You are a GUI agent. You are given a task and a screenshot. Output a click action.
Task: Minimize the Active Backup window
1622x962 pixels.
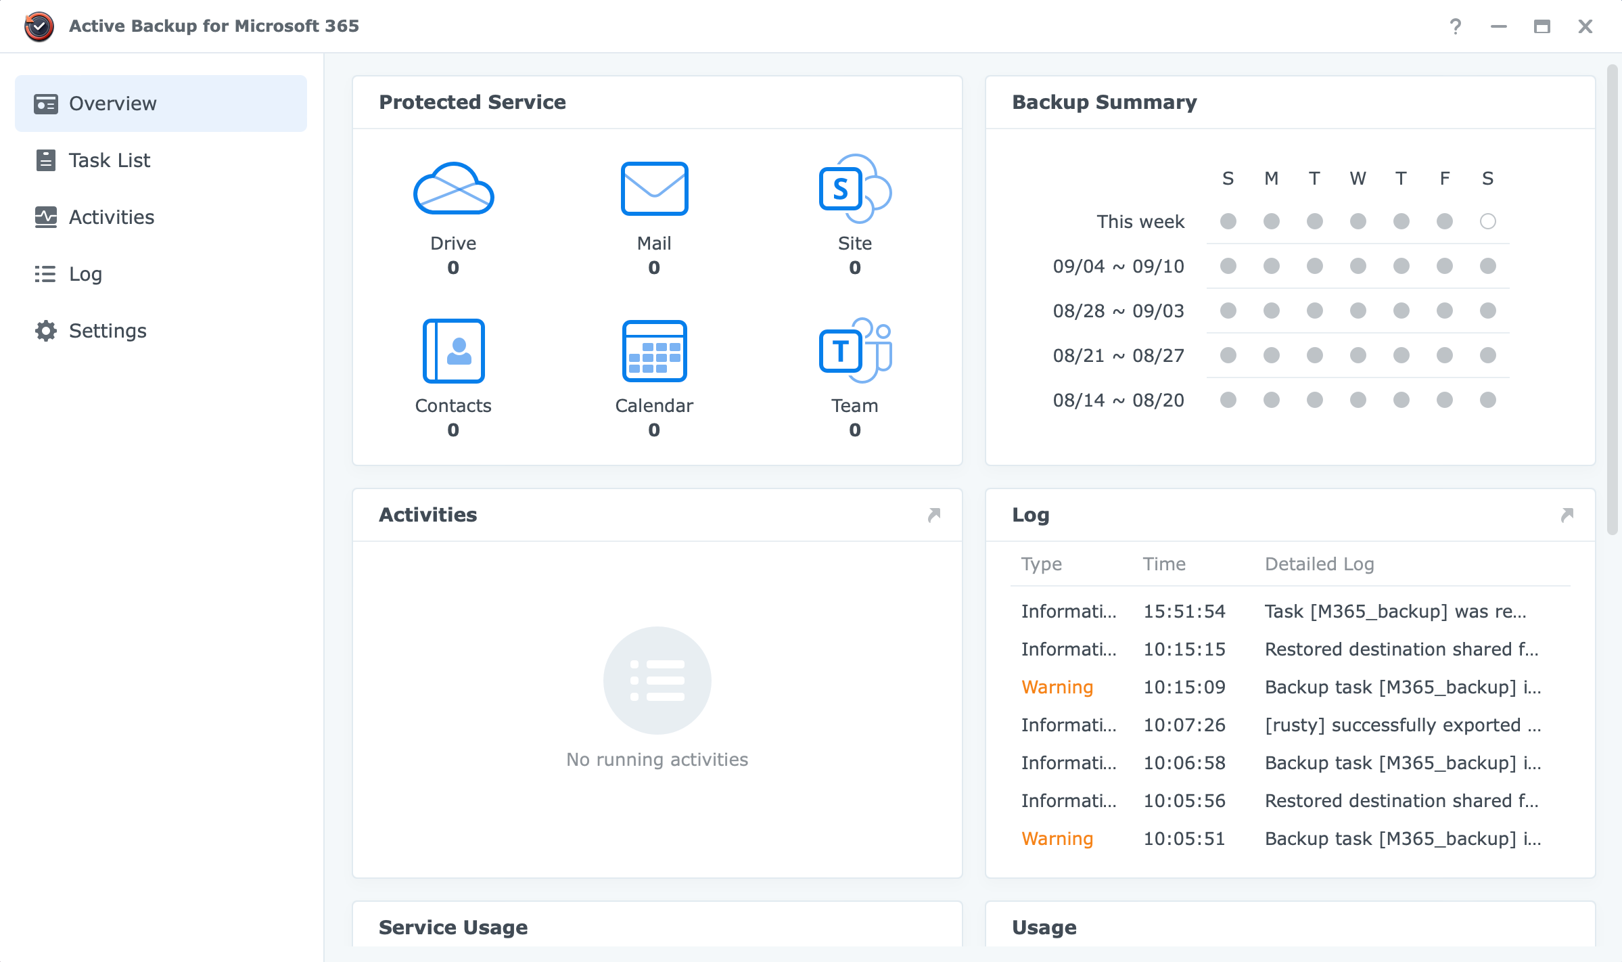(x=1499, y=26)
